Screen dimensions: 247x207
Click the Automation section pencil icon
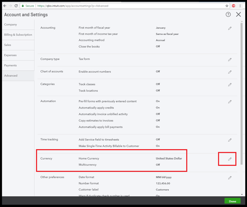tap(230, 102)
